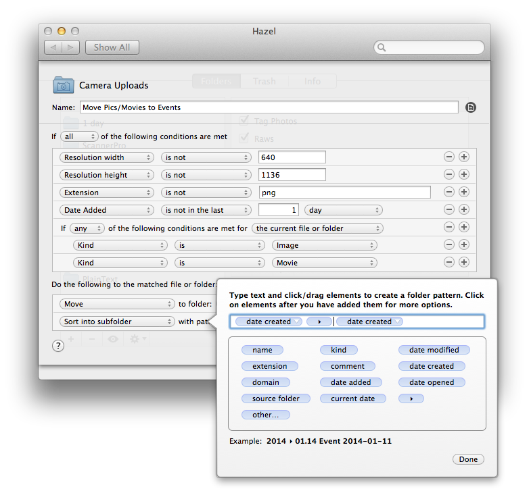Open the 'Sort into subfolder' action dropdown
Screen dimensions: 529x491
pos(116,321)
